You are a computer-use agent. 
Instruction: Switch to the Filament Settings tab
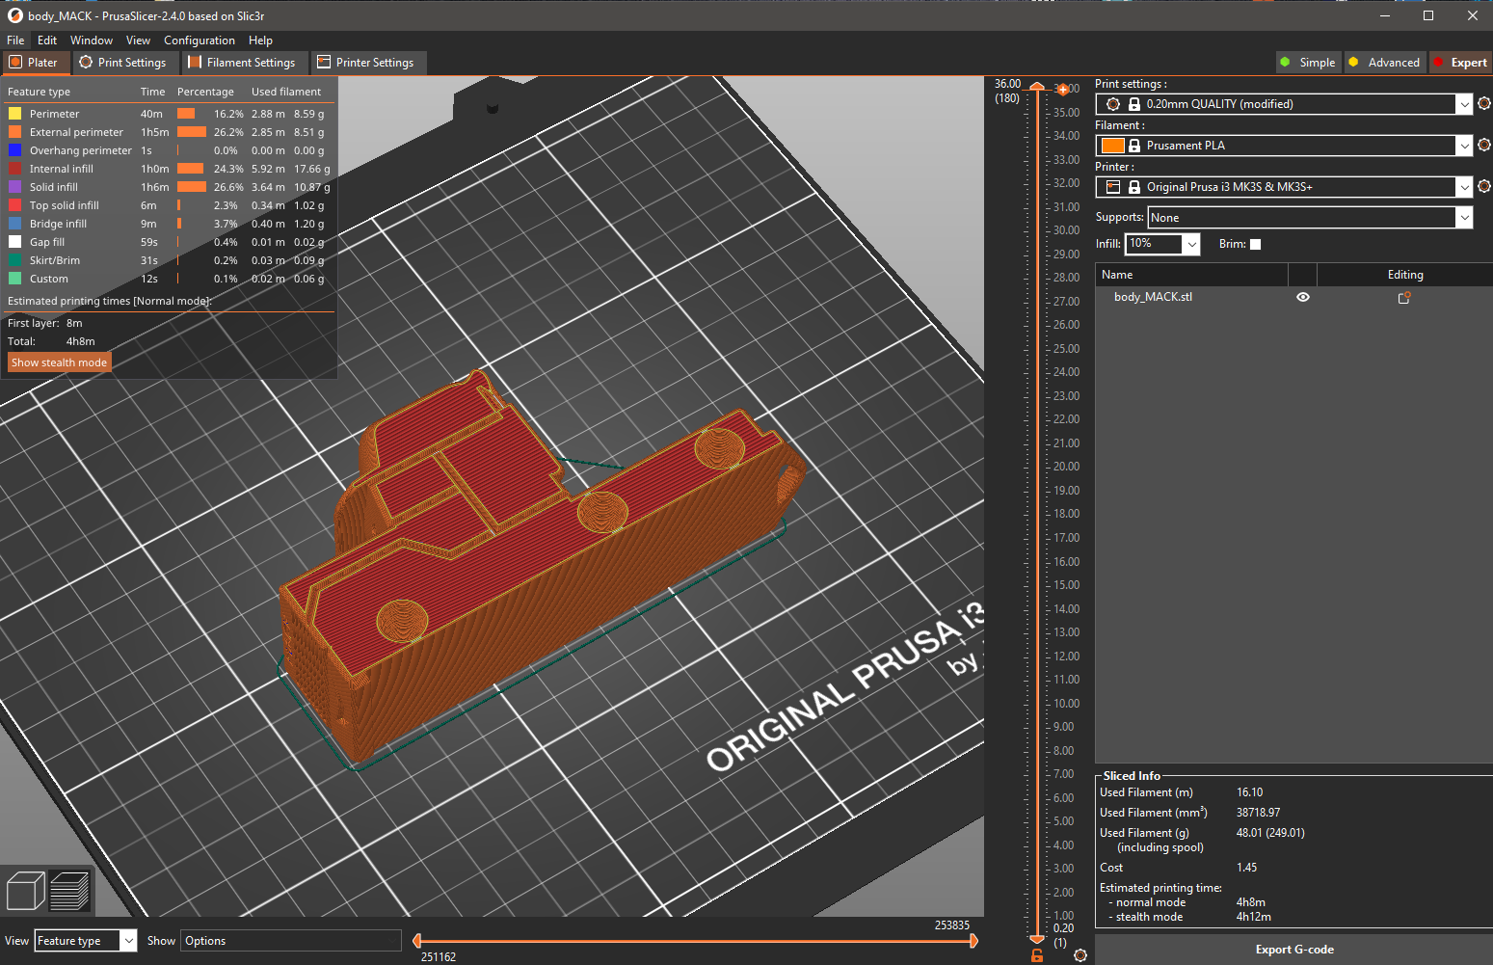(244, 63)
